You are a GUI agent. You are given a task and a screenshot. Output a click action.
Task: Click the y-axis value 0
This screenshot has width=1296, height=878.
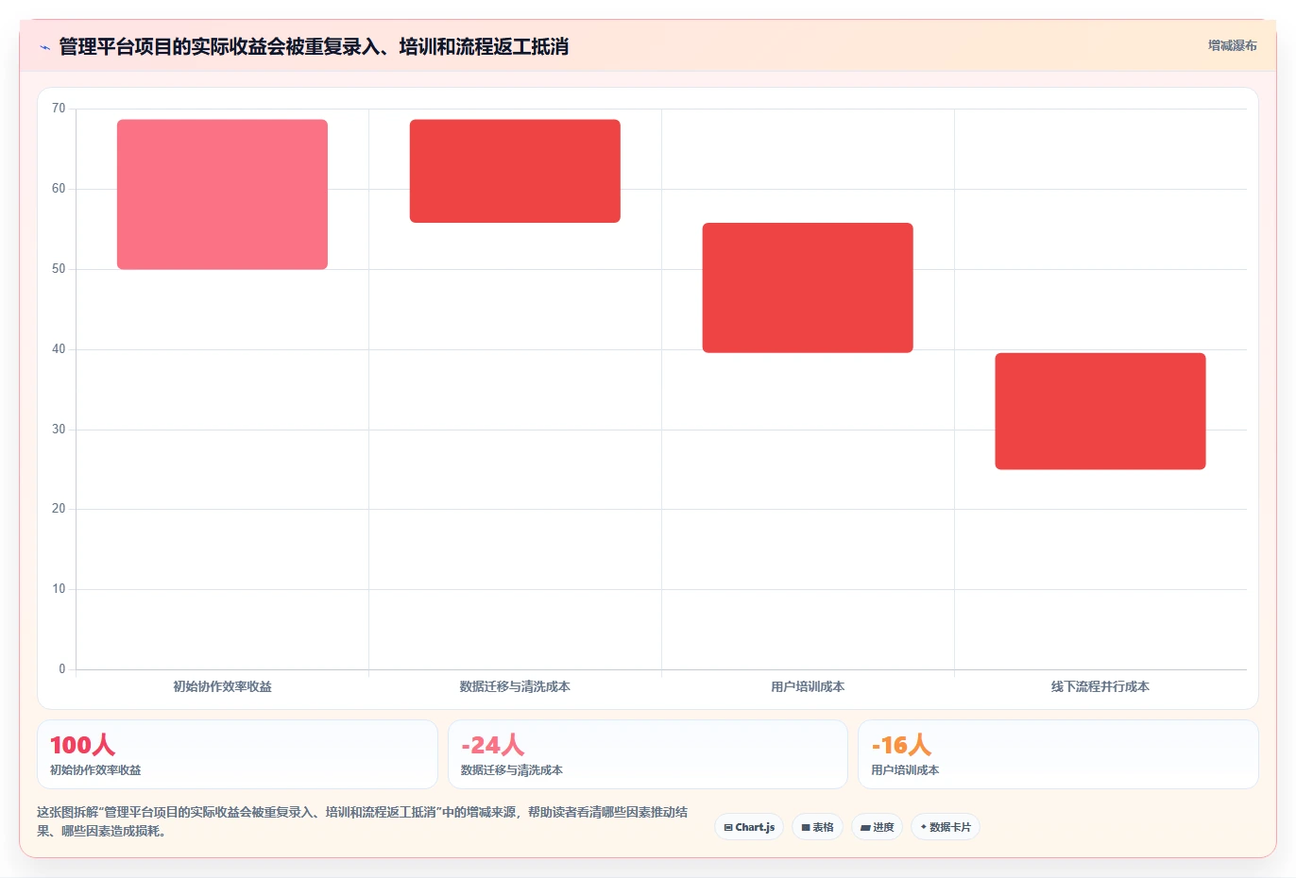[62, 669]
